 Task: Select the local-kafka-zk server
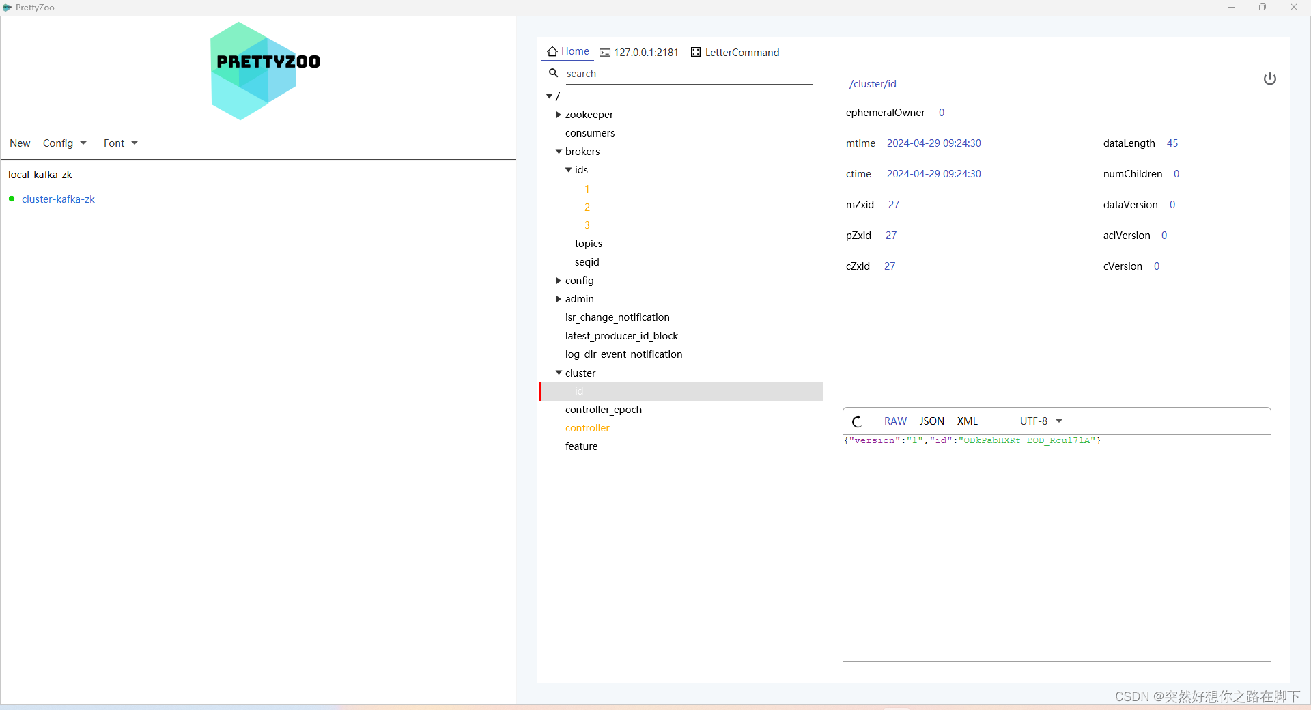pos(40,175)
